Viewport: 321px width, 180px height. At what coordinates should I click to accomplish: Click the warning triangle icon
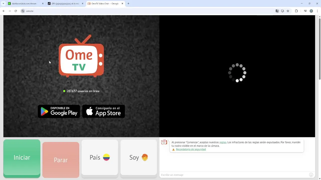click(173, 149)
